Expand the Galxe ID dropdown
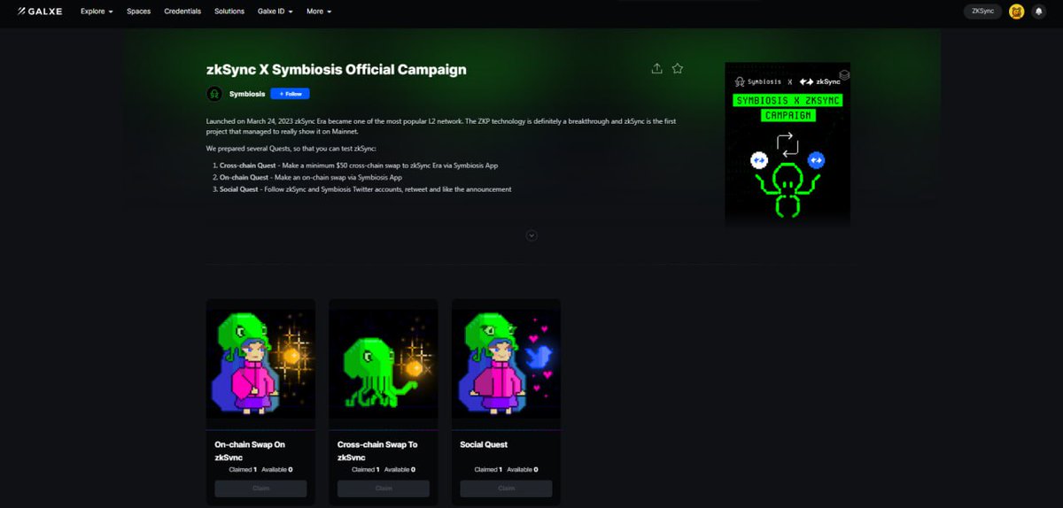 (275, 12)
